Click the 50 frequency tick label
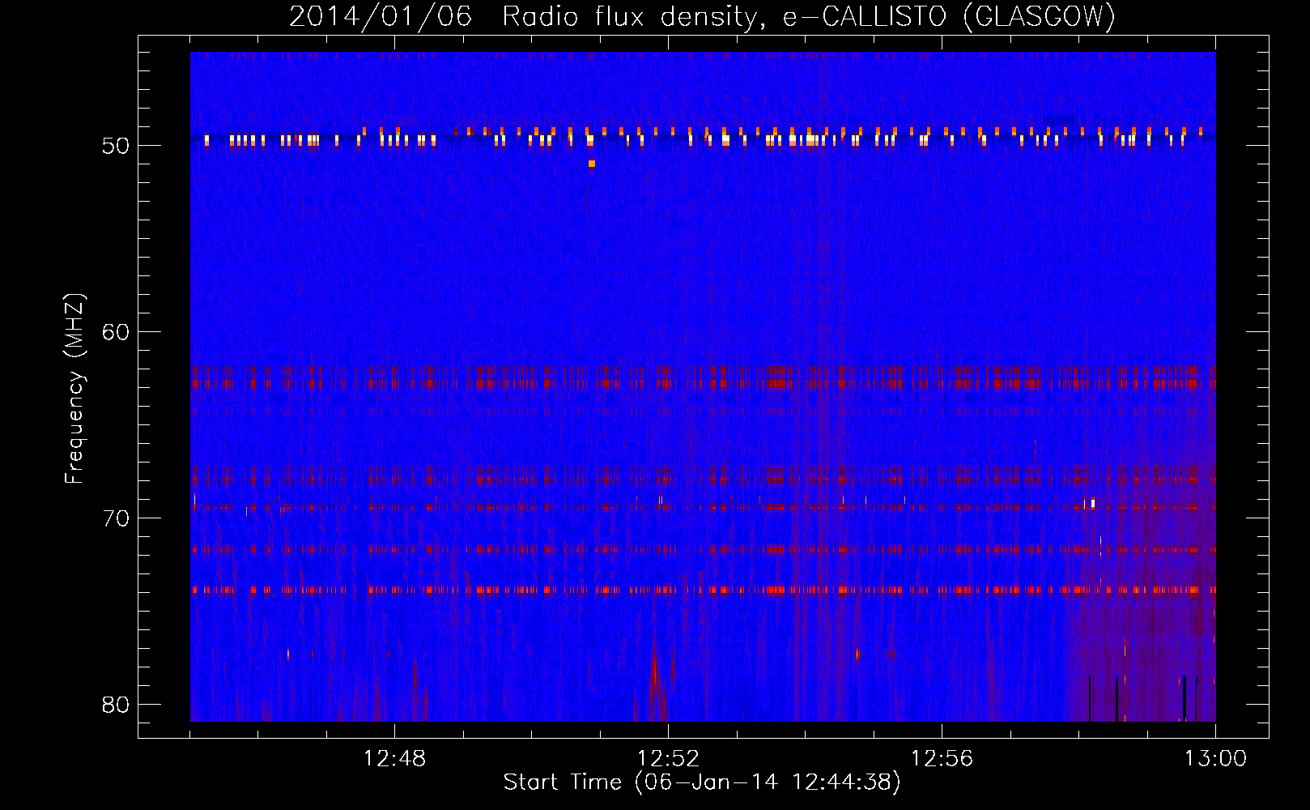Viewport: 1310px width, 810px height. 116,146
